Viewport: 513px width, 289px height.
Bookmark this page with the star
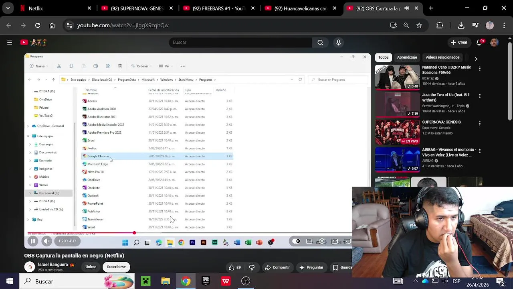tap(419, 25)
